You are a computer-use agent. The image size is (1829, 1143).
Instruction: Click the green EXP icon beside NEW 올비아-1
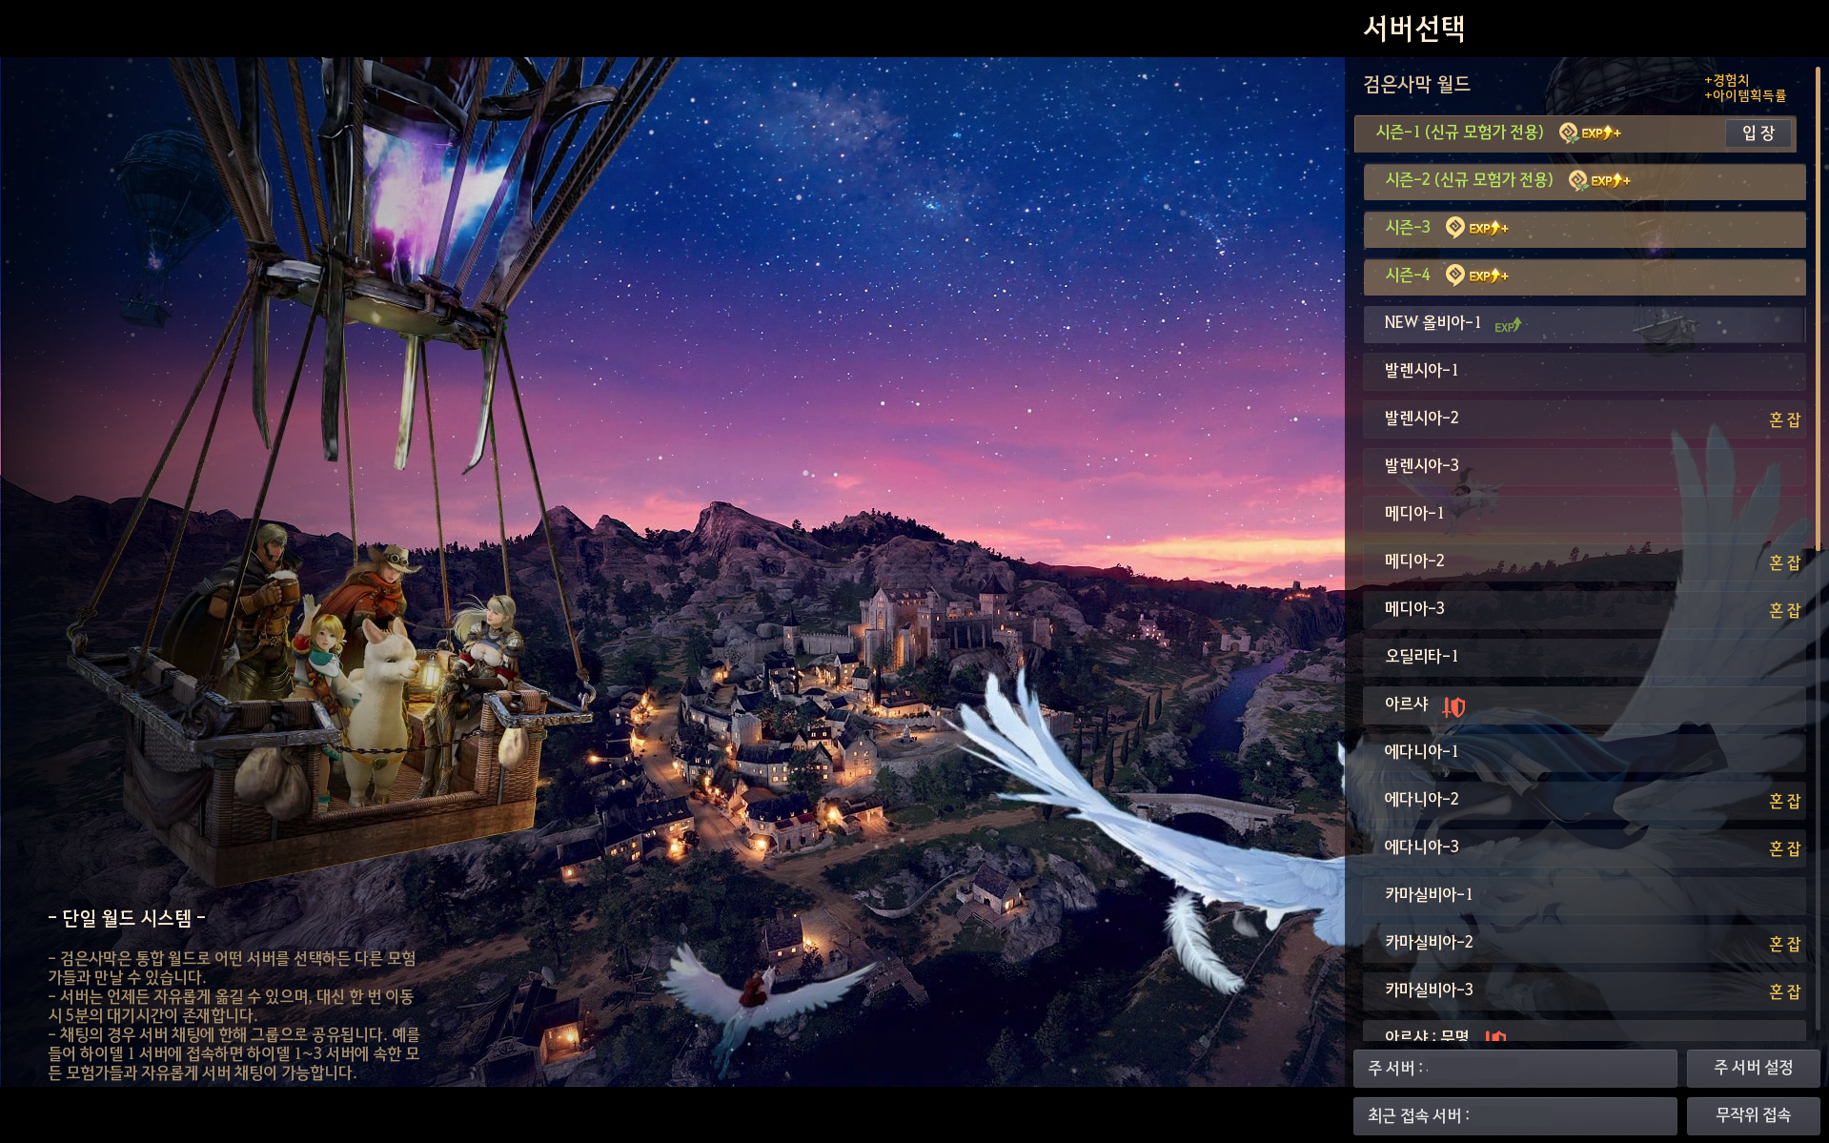pos(1508,326)
